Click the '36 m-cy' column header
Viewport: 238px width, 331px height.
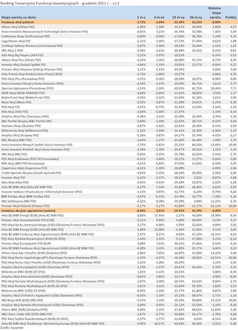tap(196, 17)
